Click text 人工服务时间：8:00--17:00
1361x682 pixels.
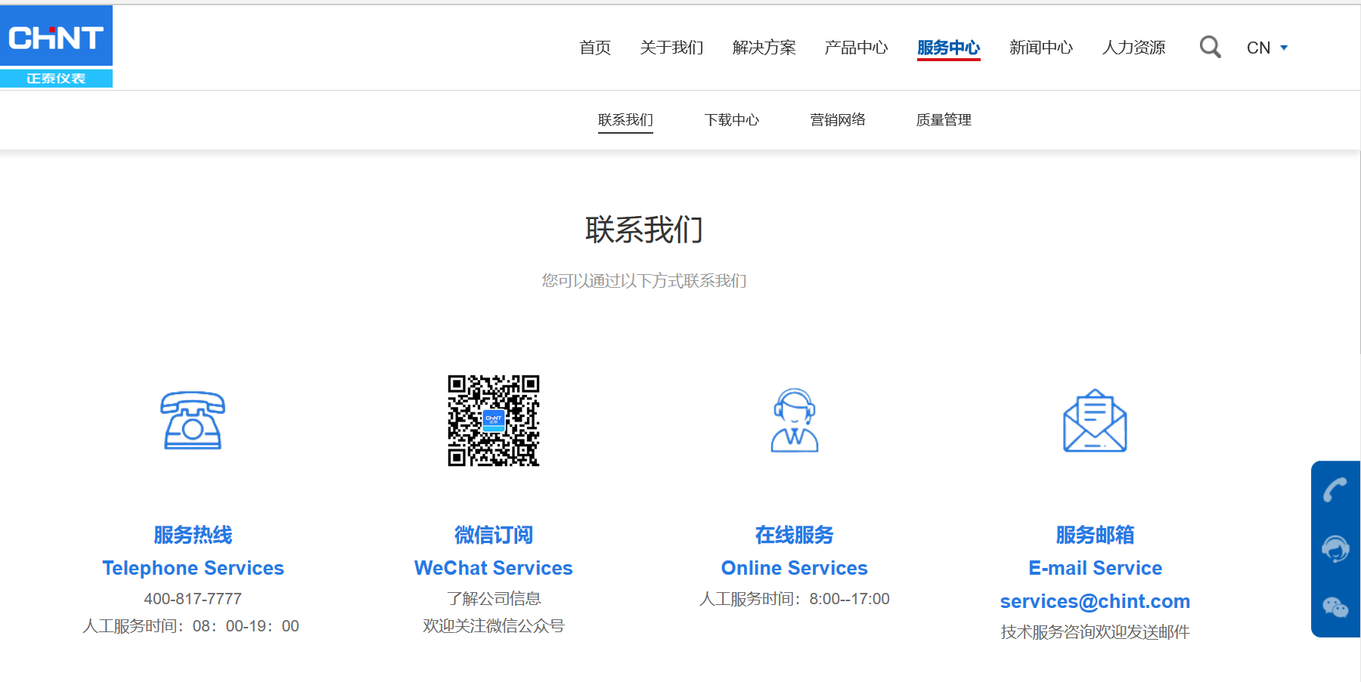(x=794, y=599)
